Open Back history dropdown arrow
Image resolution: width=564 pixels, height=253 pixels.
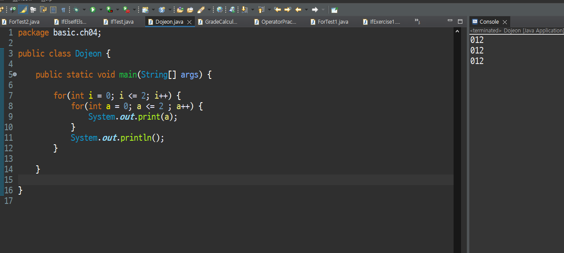pos(306,10)
